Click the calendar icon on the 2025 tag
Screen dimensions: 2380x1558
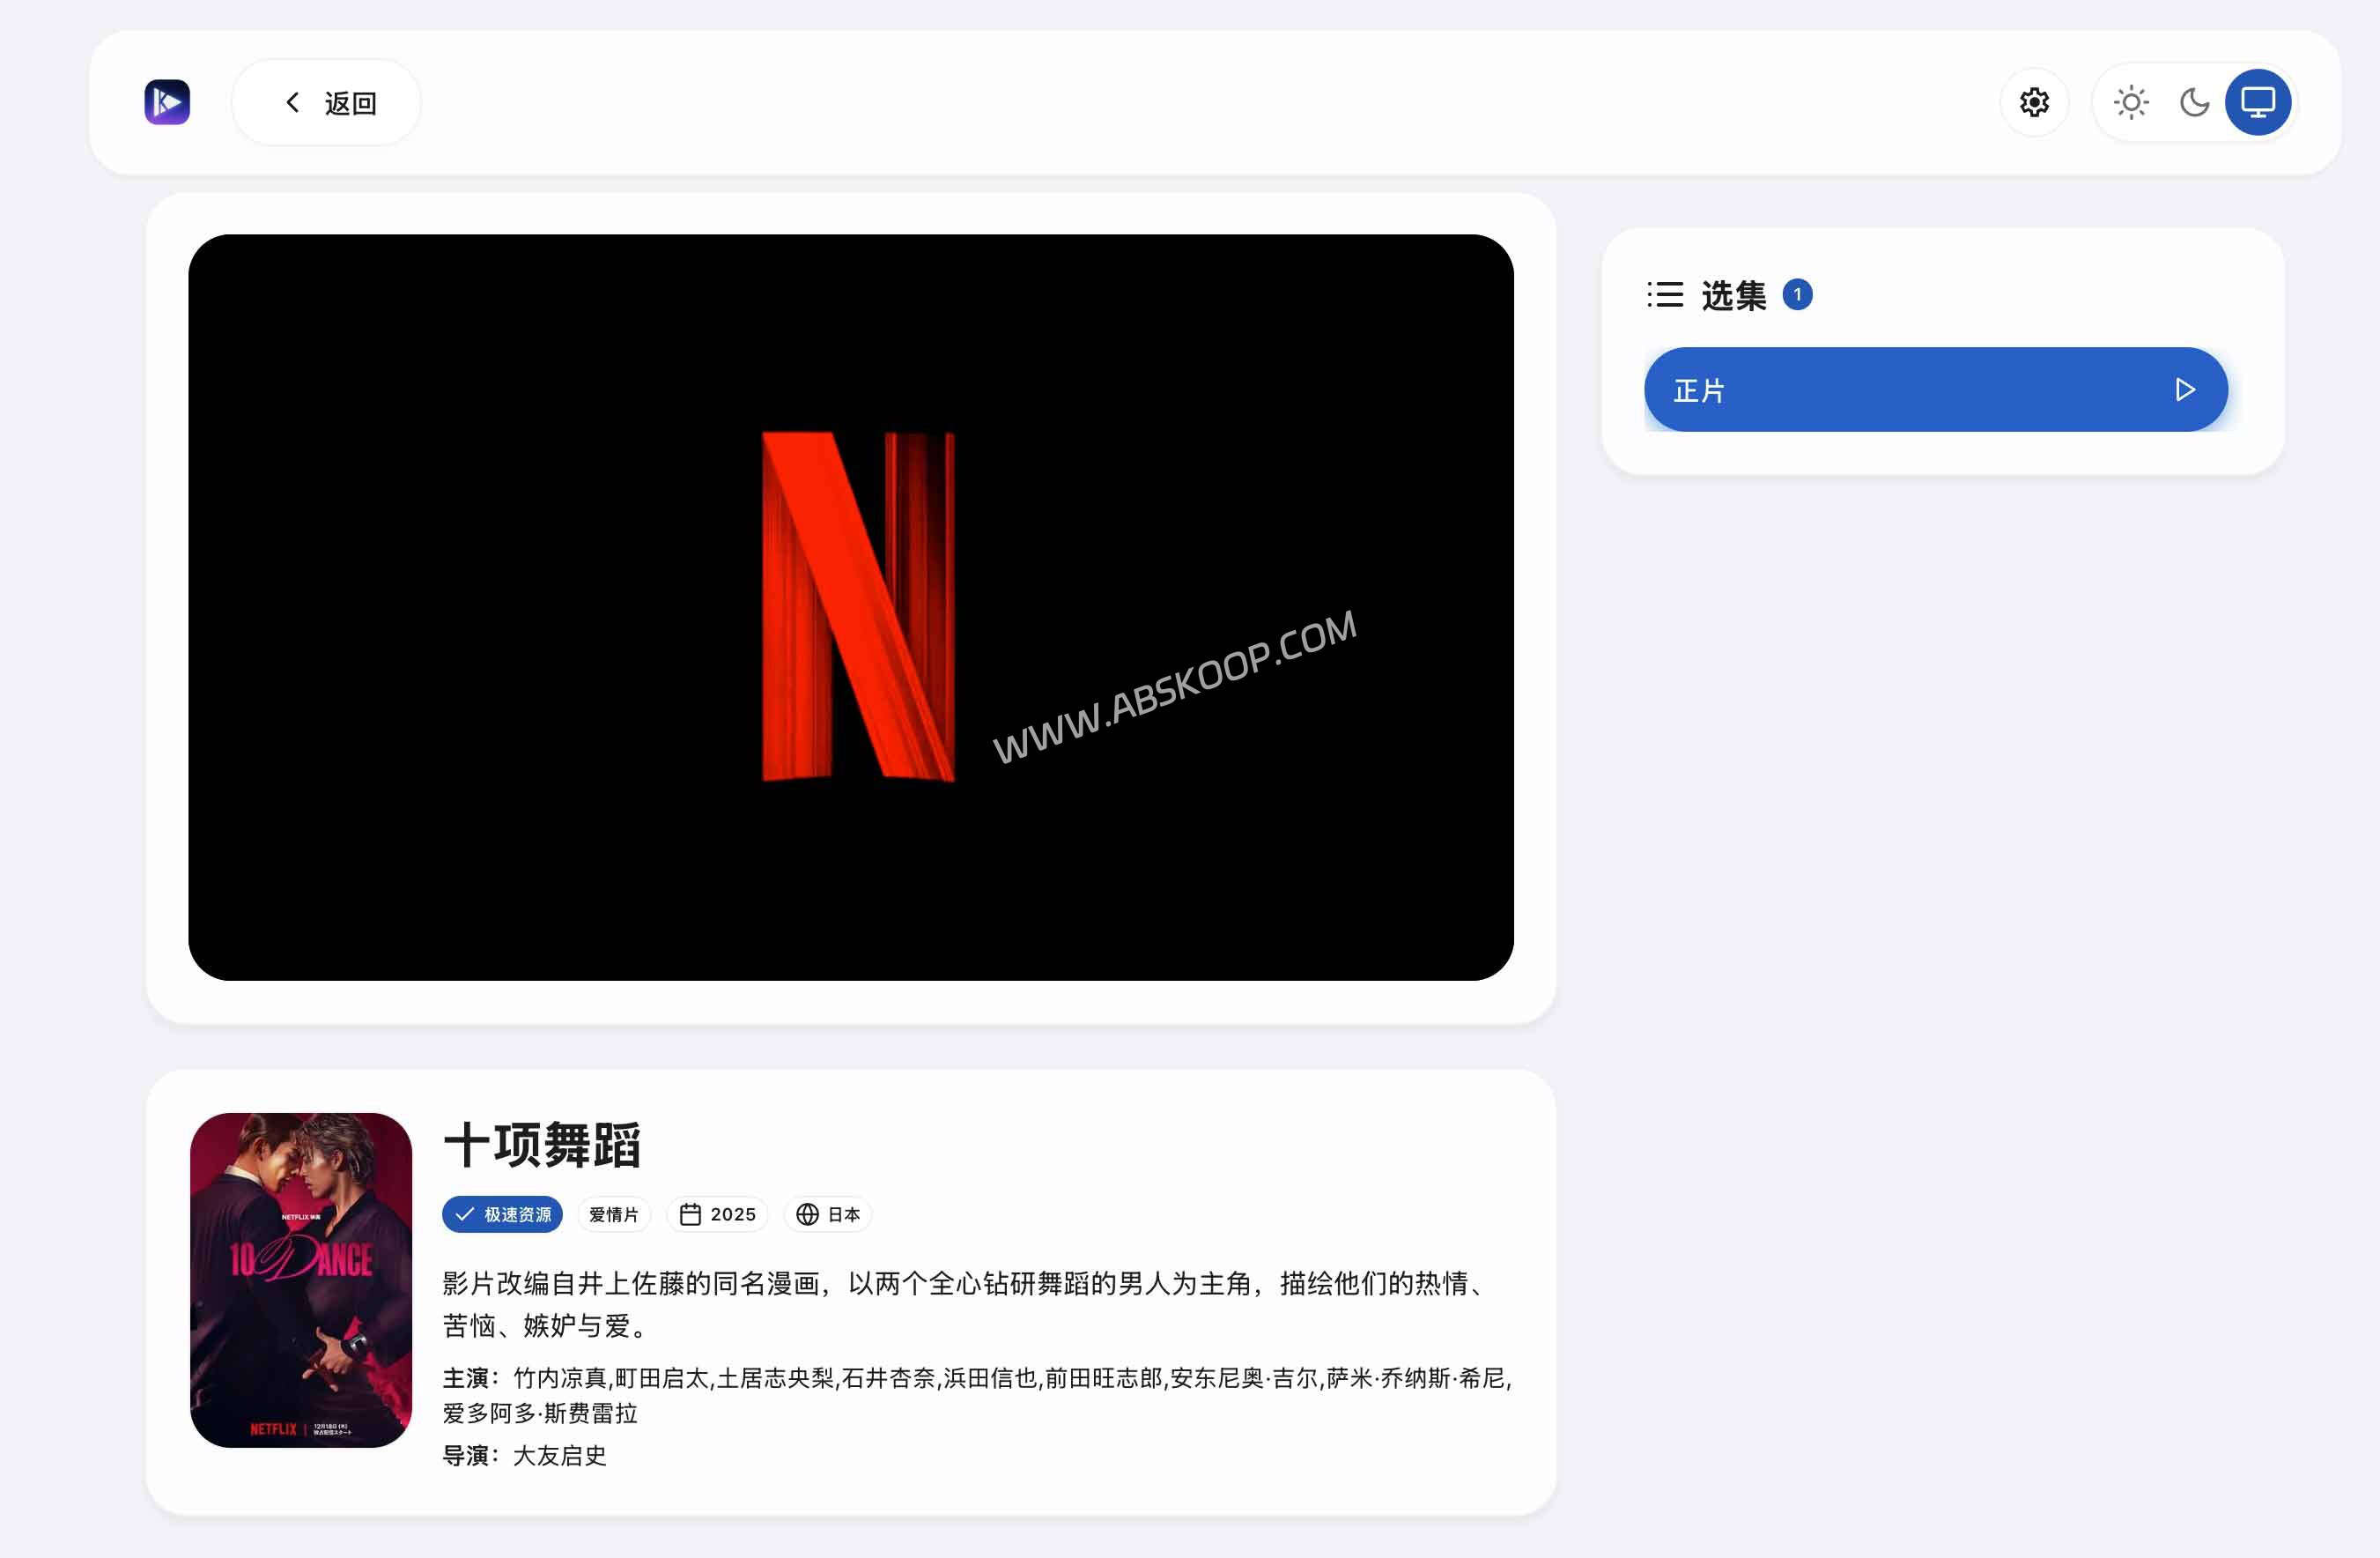pos(690,1213)
